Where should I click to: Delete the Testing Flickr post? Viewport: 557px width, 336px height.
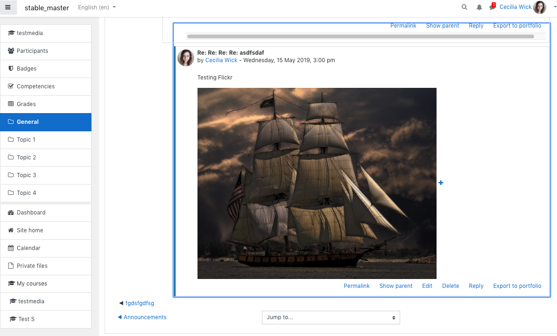[451, 286]
